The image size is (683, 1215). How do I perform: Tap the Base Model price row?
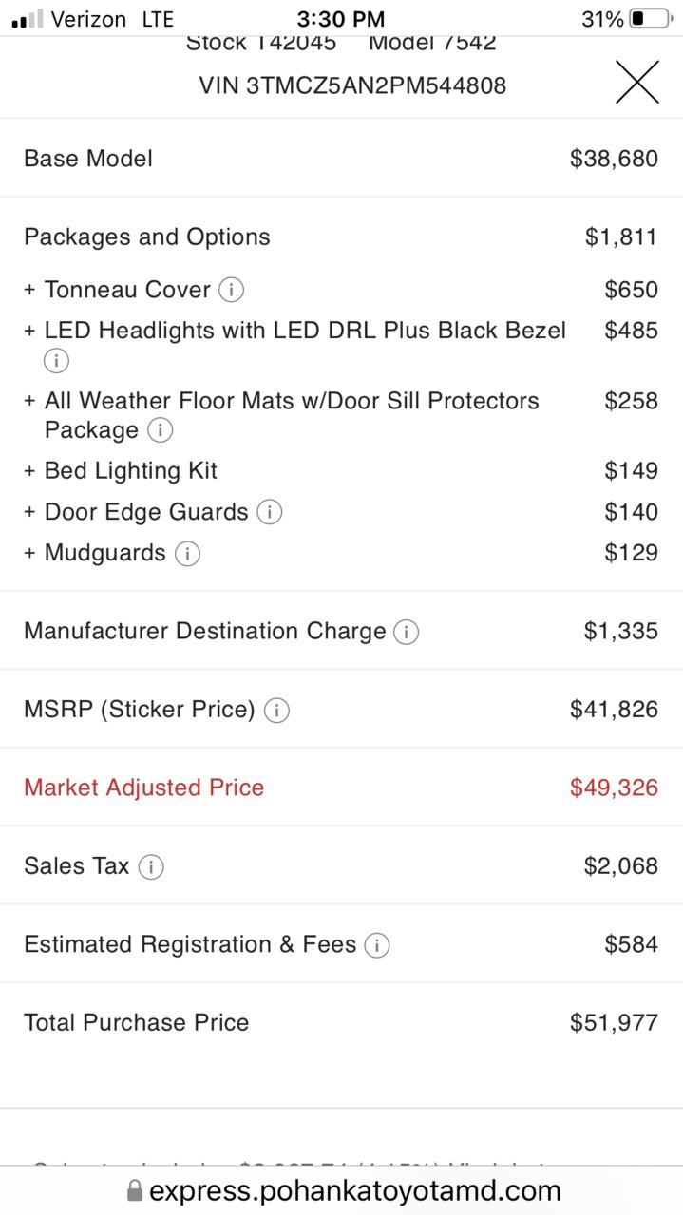pos(341,158)
